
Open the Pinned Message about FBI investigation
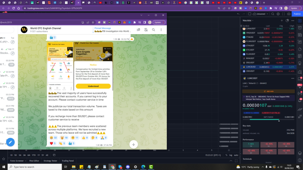tap(113, 30)
